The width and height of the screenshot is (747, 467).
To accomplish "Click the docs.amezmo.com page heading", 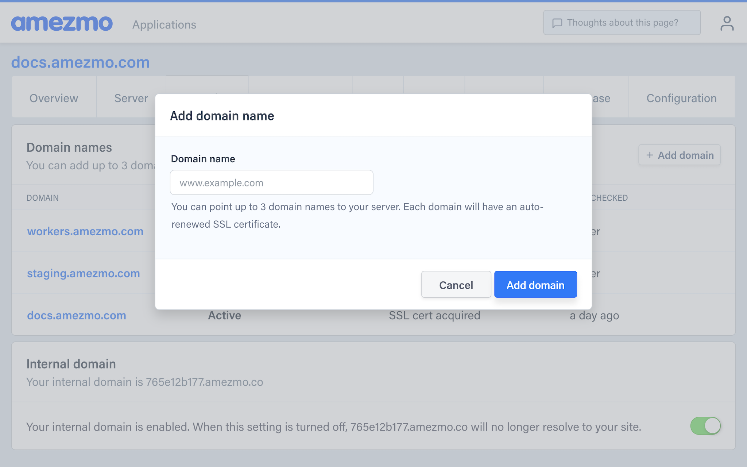I will 80,62.
